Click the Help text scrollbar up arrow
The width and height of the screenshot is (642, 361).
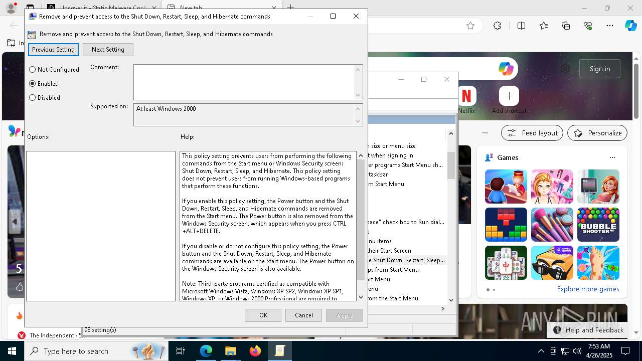[x=361, y=155]
